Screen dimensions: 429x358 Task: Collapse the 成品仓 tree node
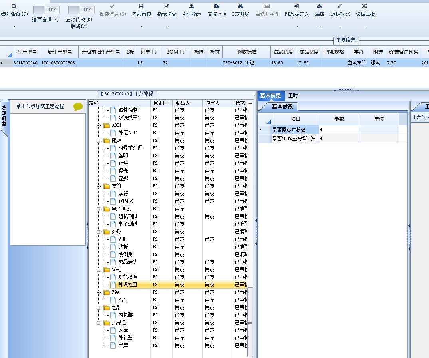click(x=99, y=323)
